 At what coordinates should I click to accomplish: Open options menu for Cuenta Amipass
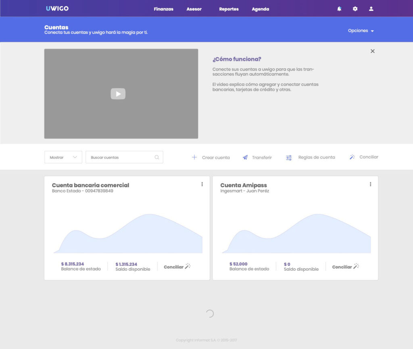(x=370, y=184)
